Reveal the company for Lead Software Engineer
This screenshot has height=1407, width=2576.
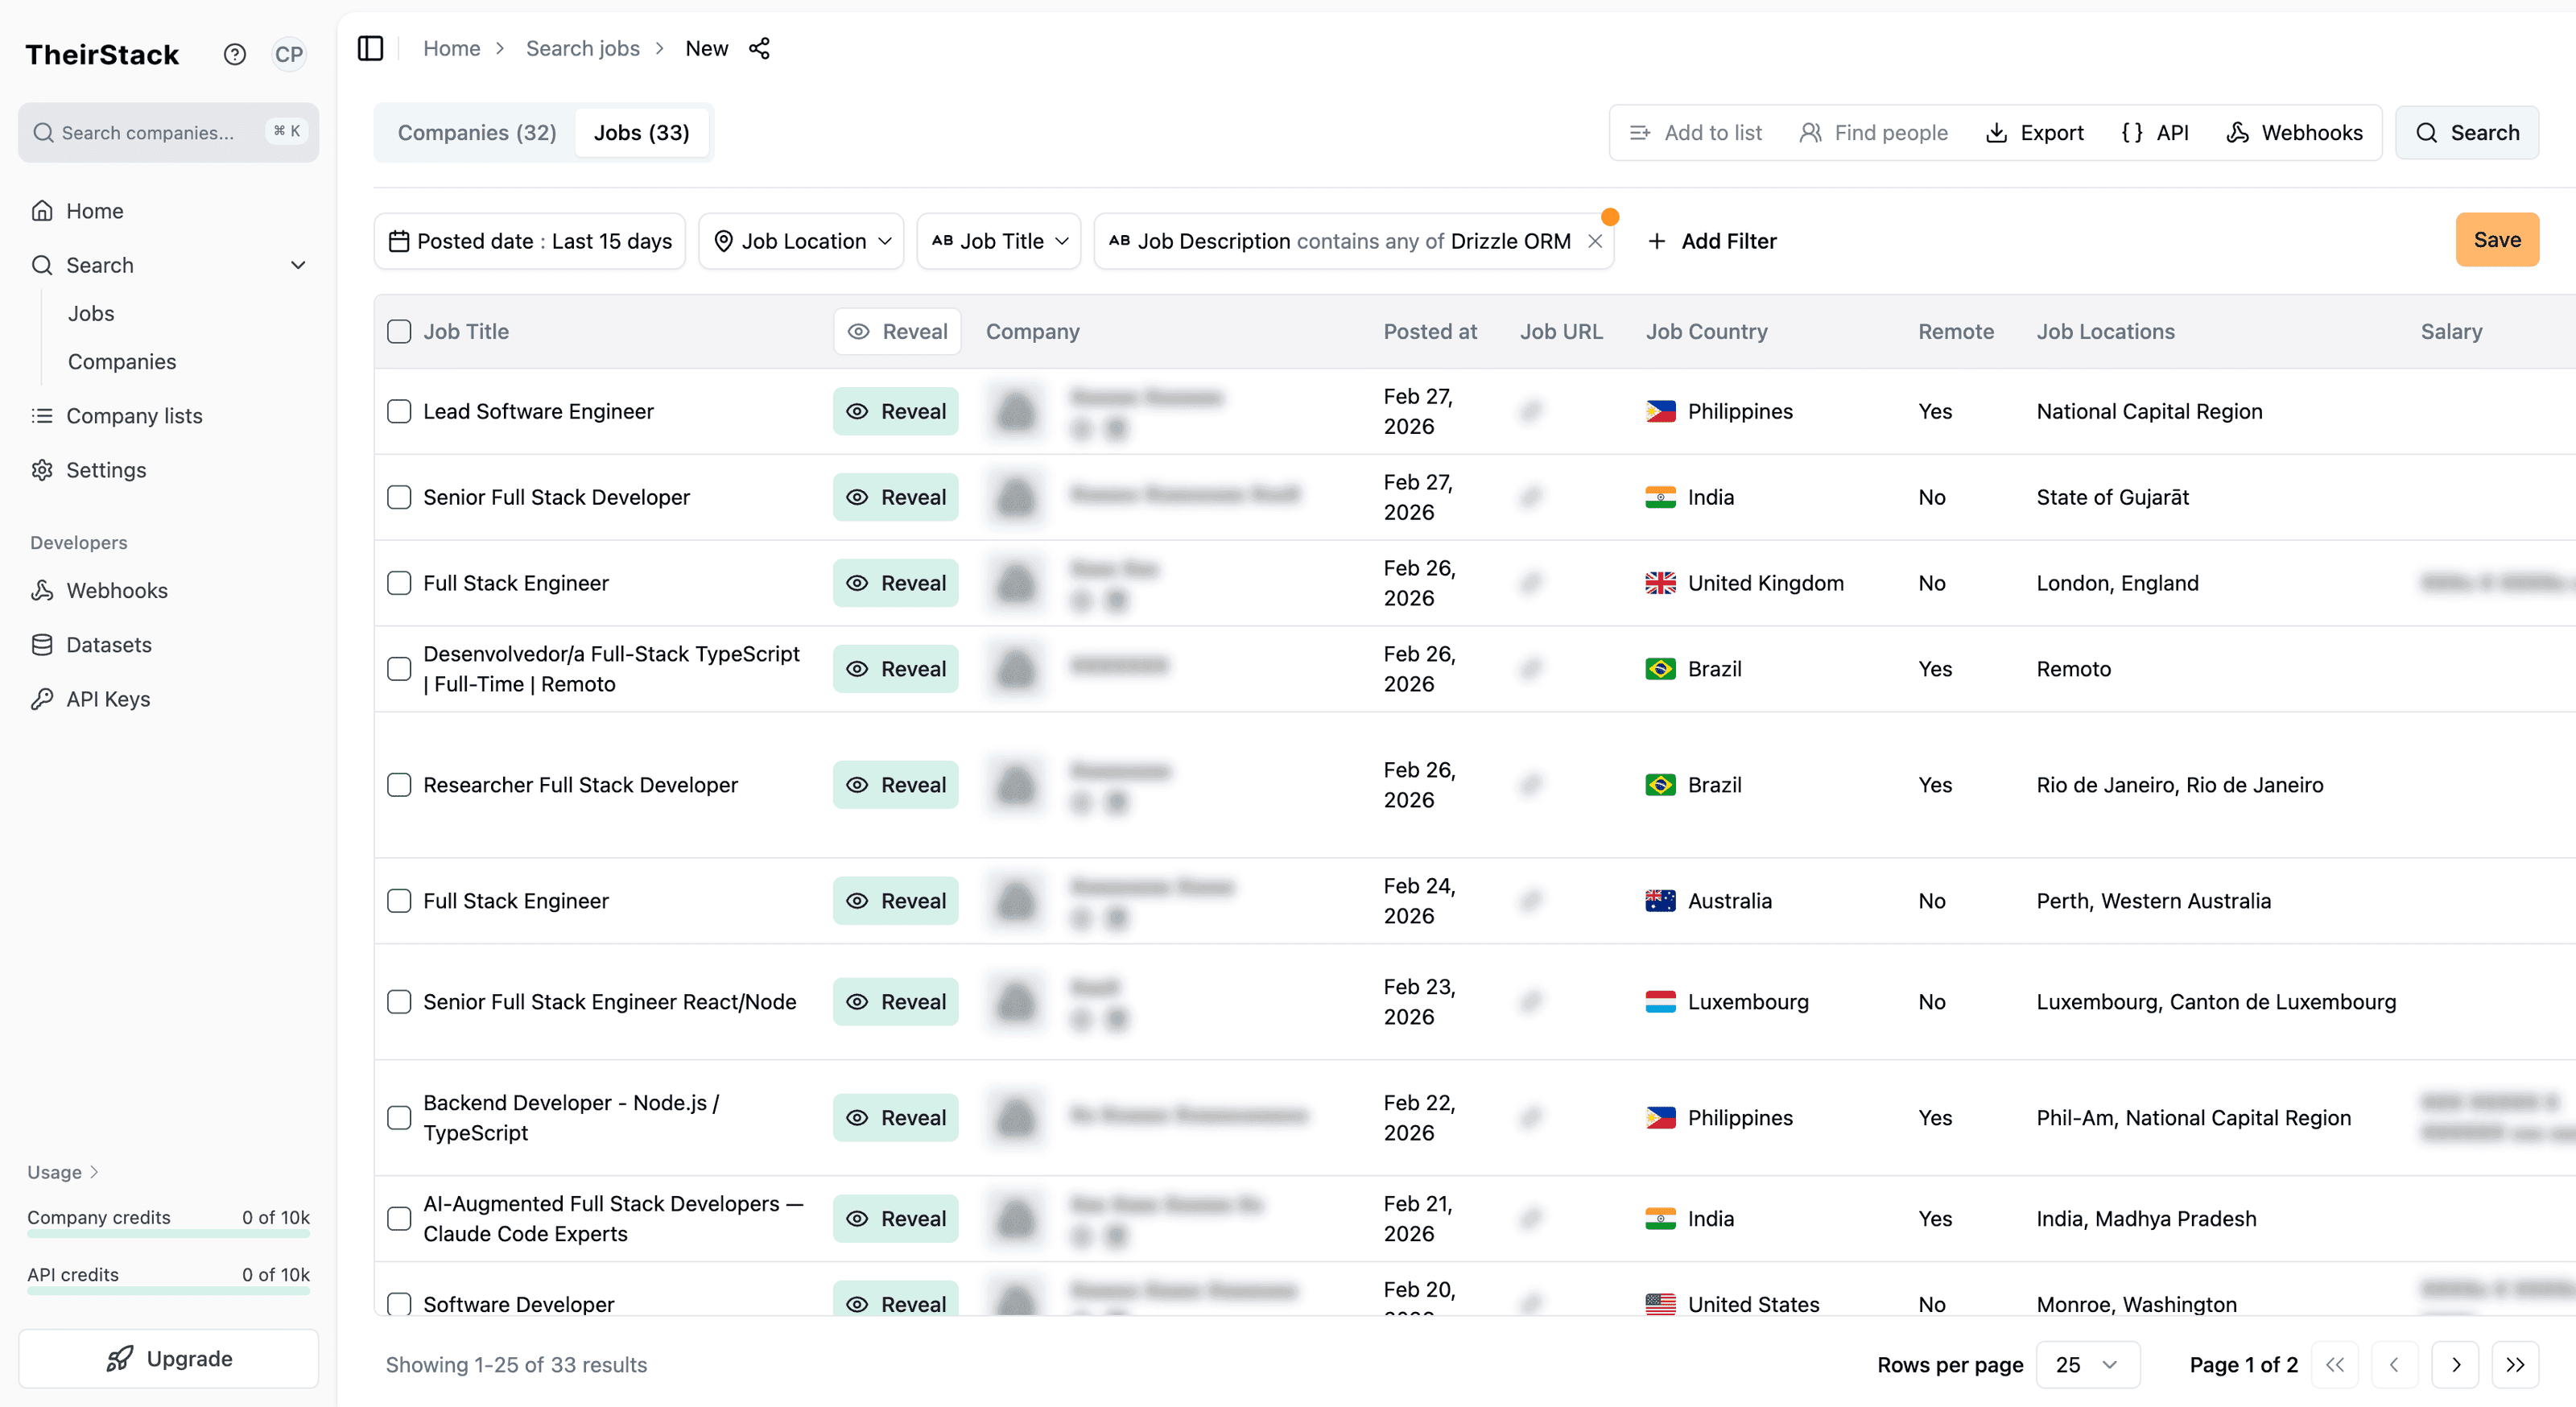pyautogui.click(x=895, y=411)
